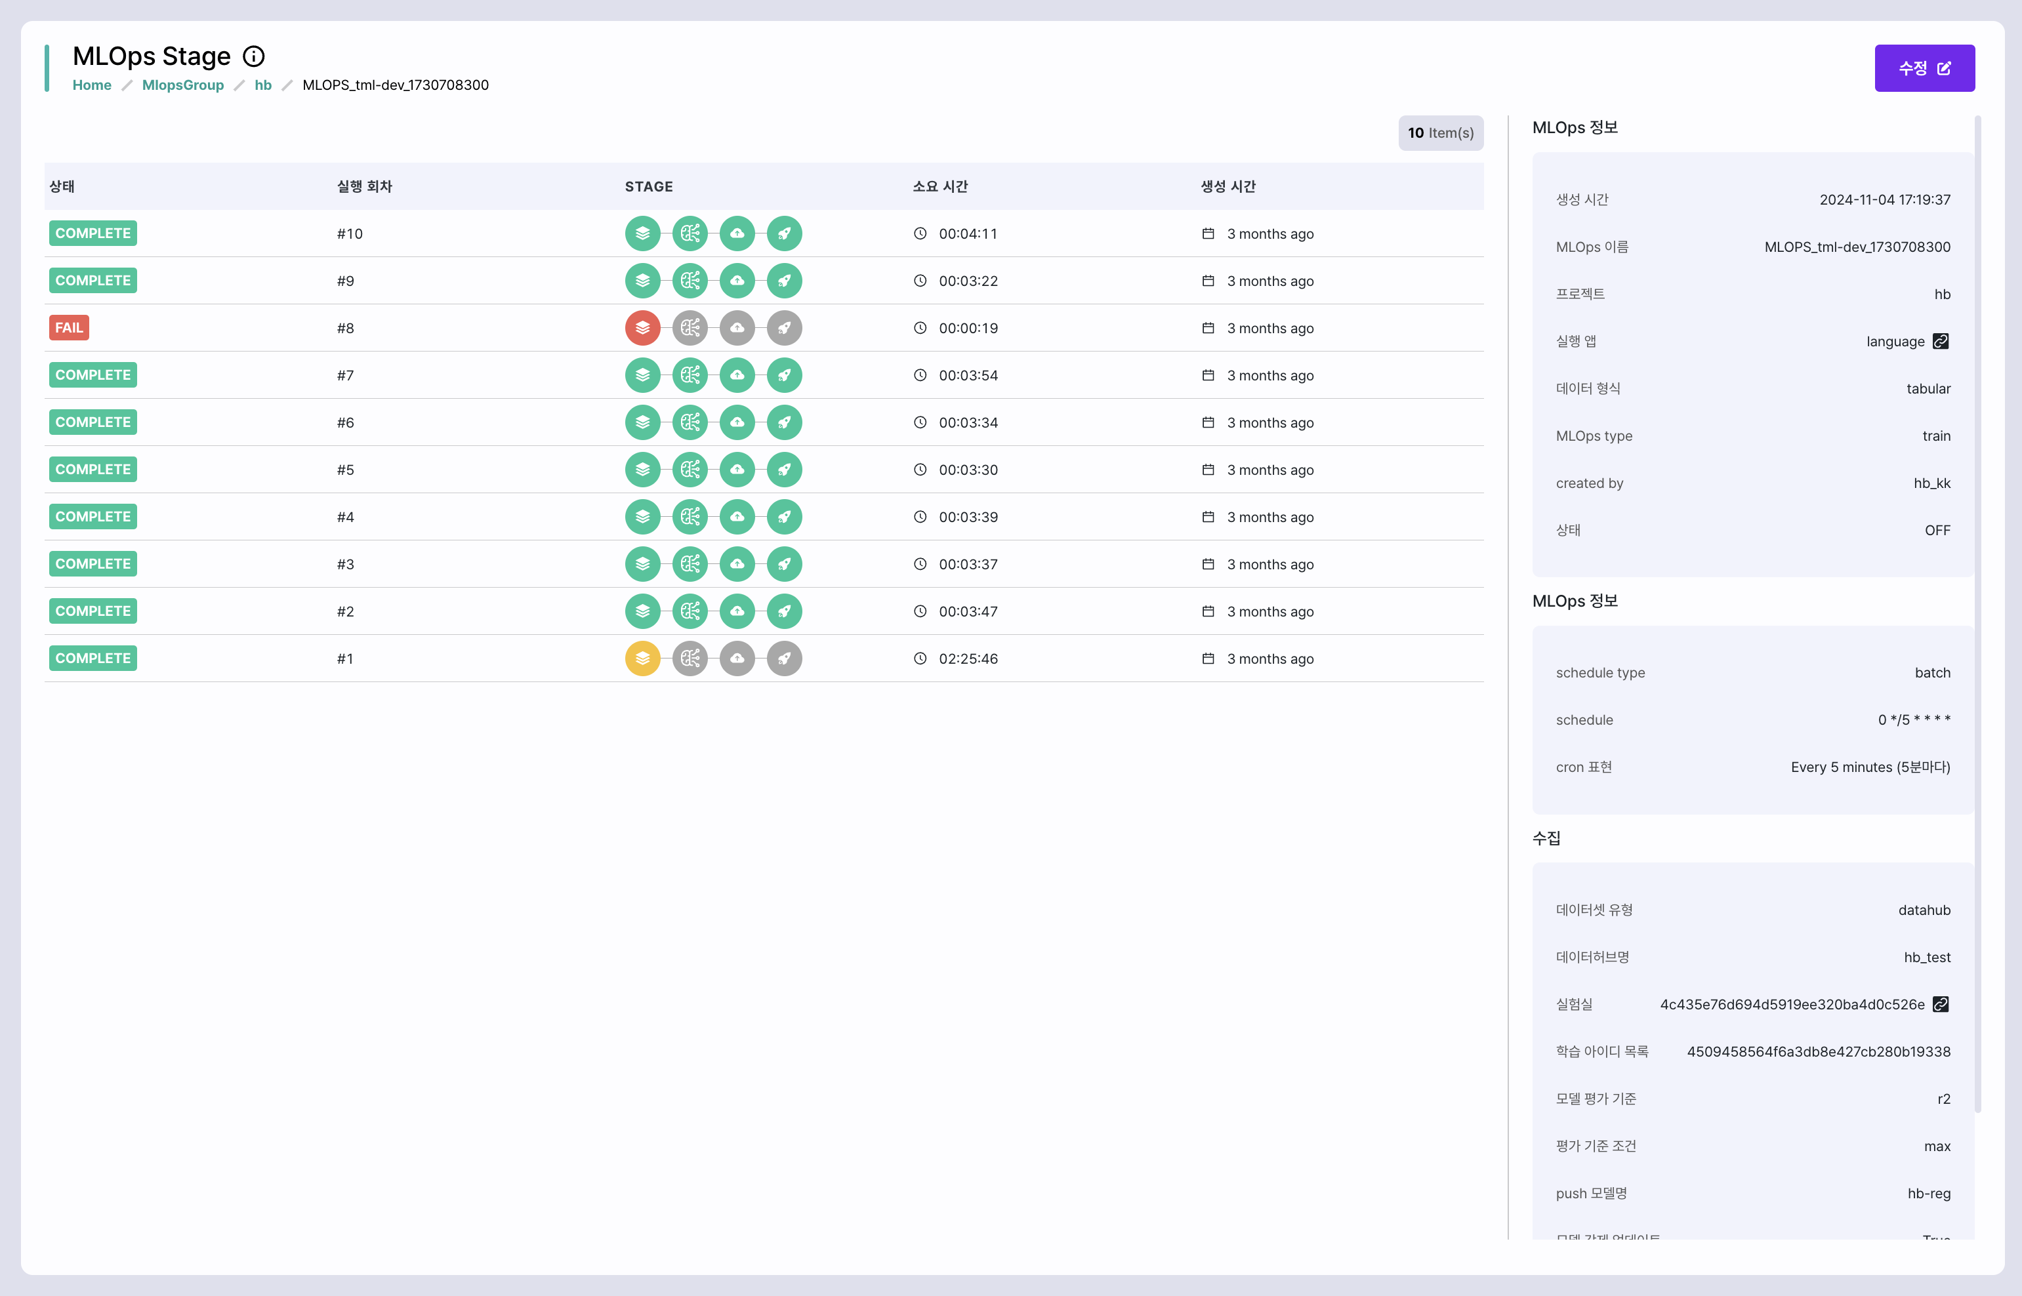Viewport: 2022px width, 1296px height.
Task: Click creation time value 2024-11-04 17:19:37
Action: pos(1885,199)
